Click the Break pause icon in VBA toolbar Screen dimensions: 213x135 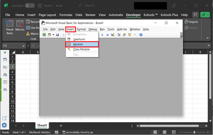[x=102, y=35]
